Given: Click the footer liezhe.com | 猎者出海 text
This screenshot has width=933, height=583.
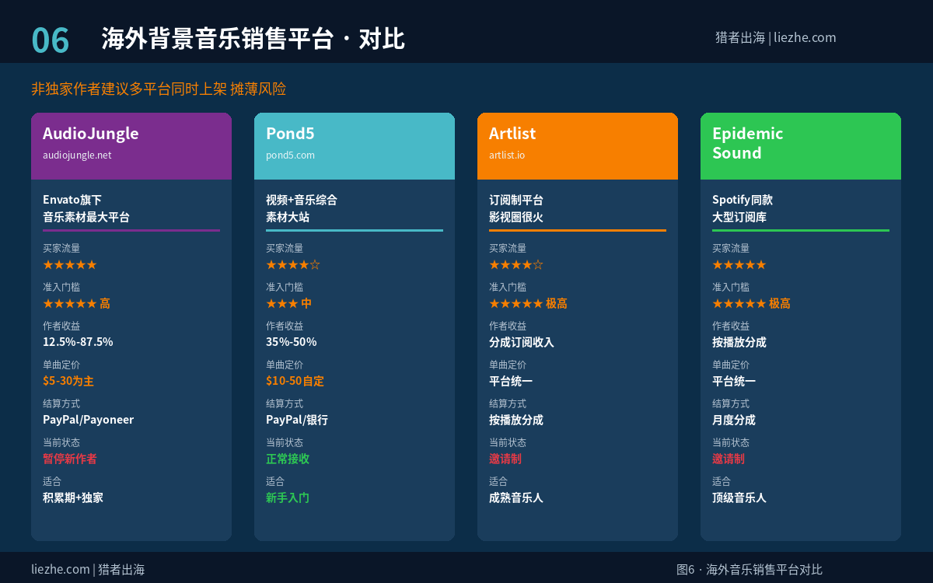Looking at the screenshot, I should [x=88, y=570].
